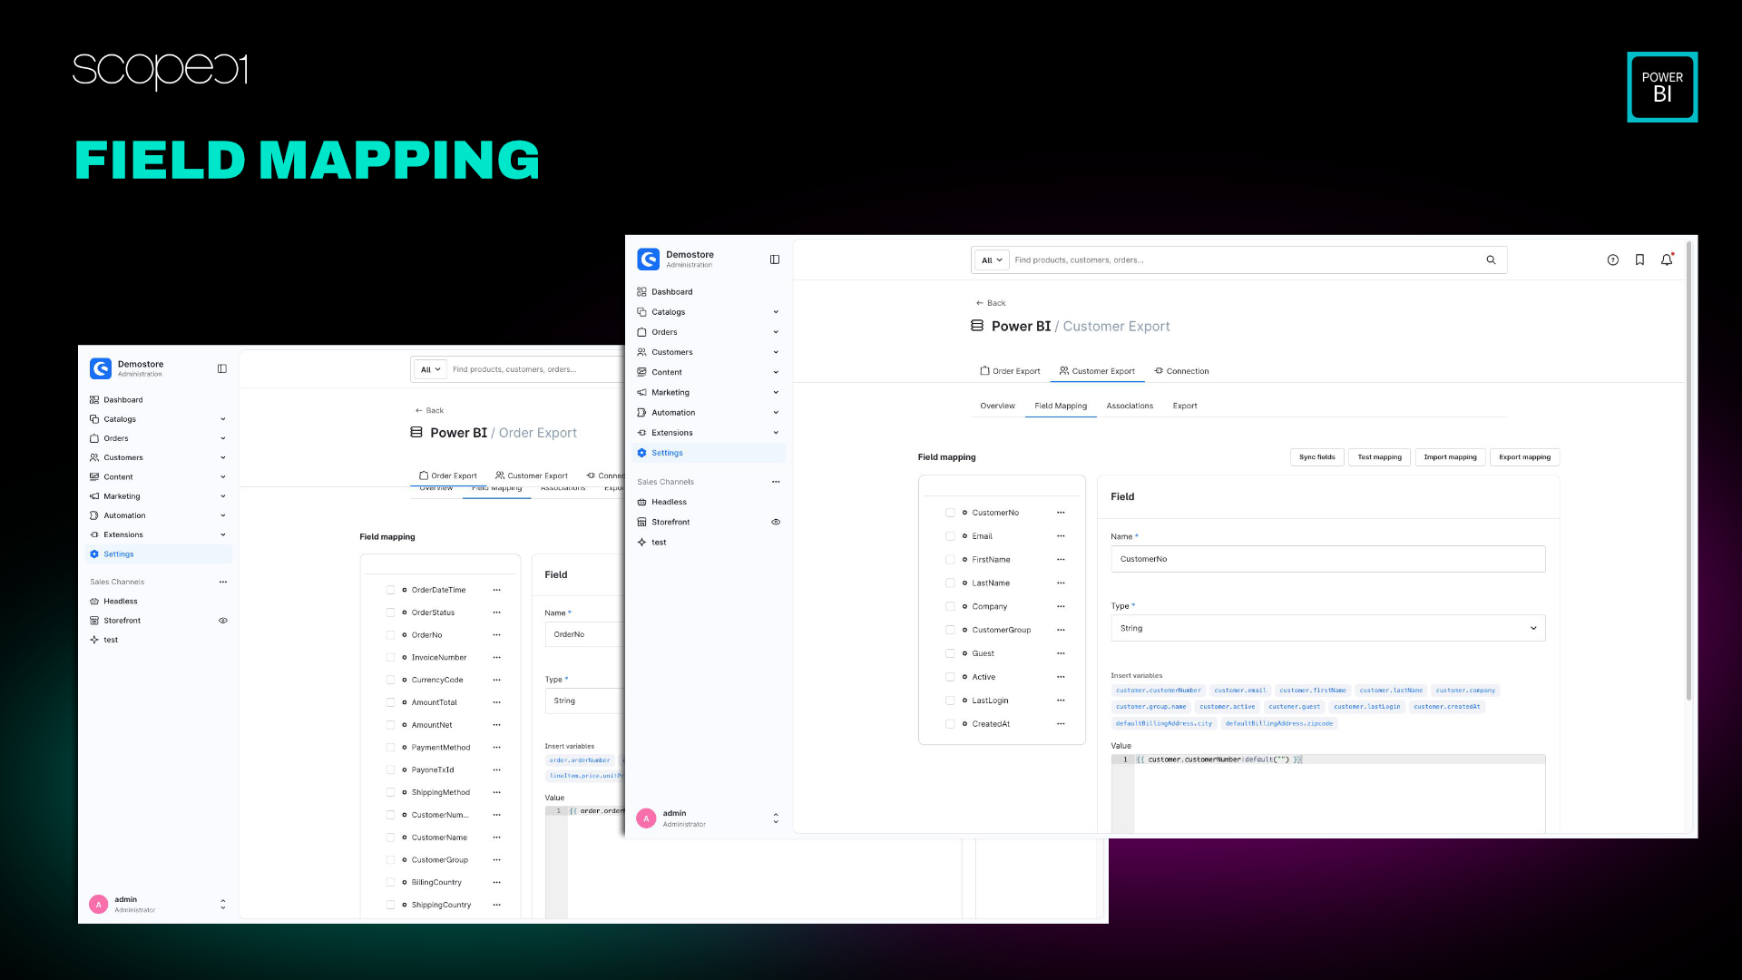Image resolution: width=1742 pixels, height=980 pixels.
Task: Click search magnifier icon in front window
Action: click(x=1491, y=260)
